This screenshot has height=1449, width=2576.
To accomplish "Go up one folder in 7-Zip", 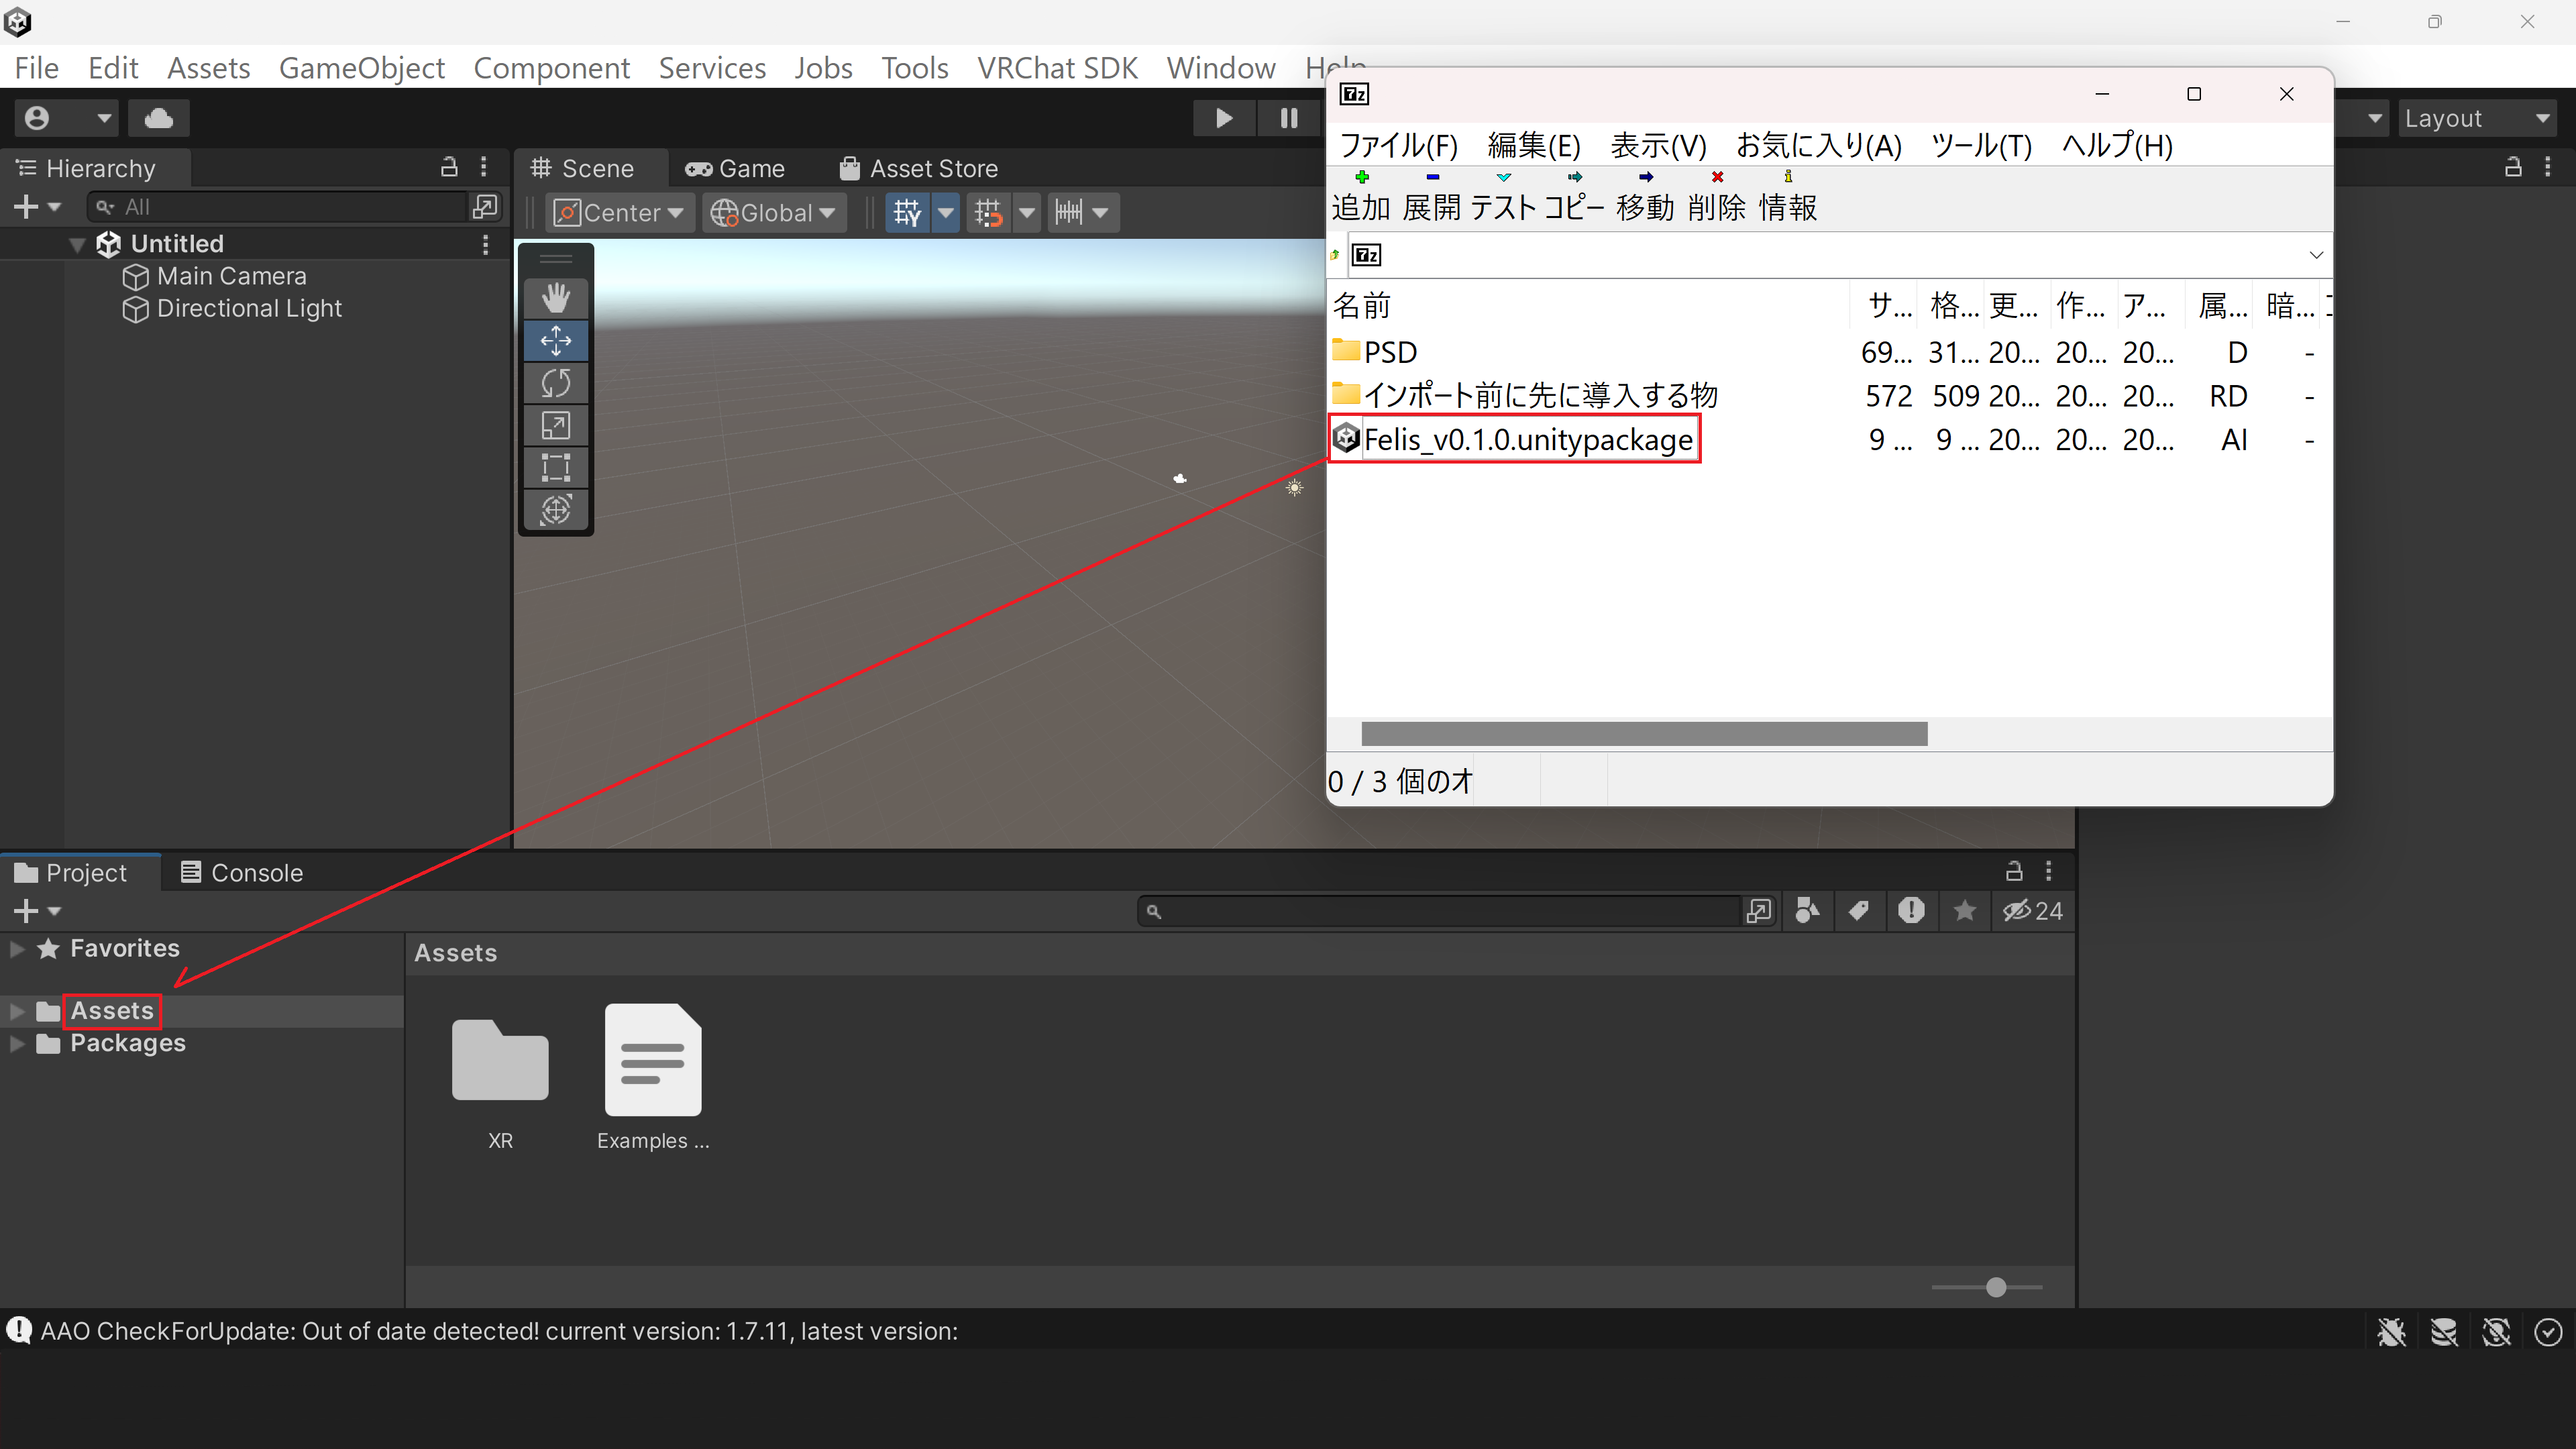I will click(1335, 255).
